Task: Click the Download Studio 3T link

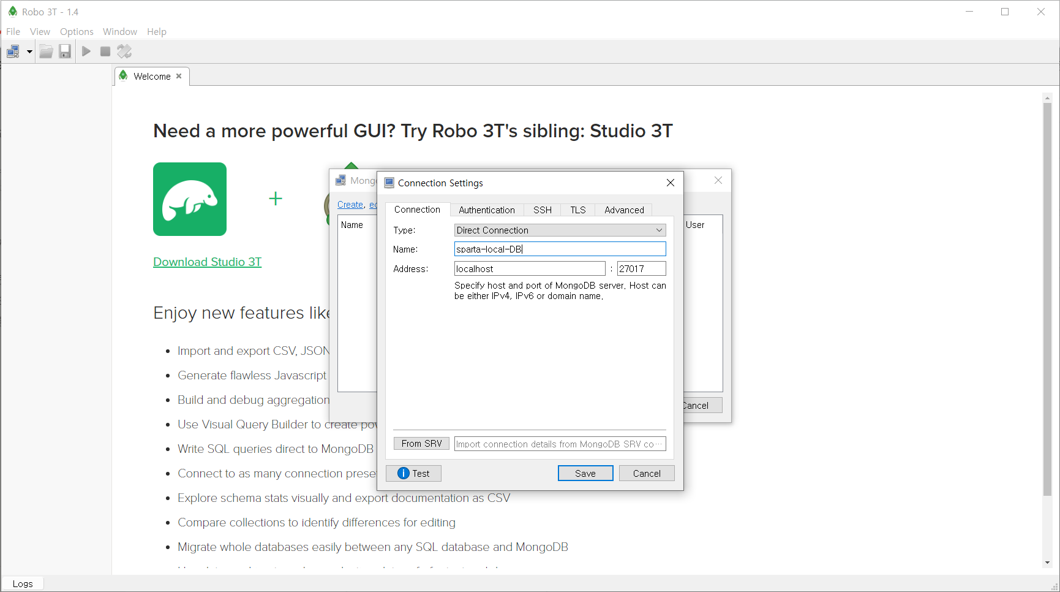Action: 207,262
